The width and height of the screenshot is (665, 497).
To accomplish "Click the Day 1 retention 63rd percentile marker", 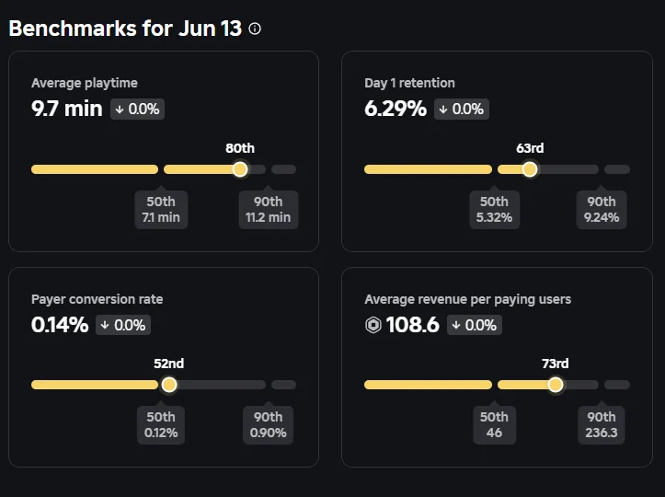I will [x=530, y=169].
